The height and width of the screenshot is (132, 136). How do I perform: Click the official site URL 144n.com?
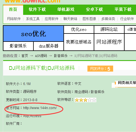click(x=40, y=108)
